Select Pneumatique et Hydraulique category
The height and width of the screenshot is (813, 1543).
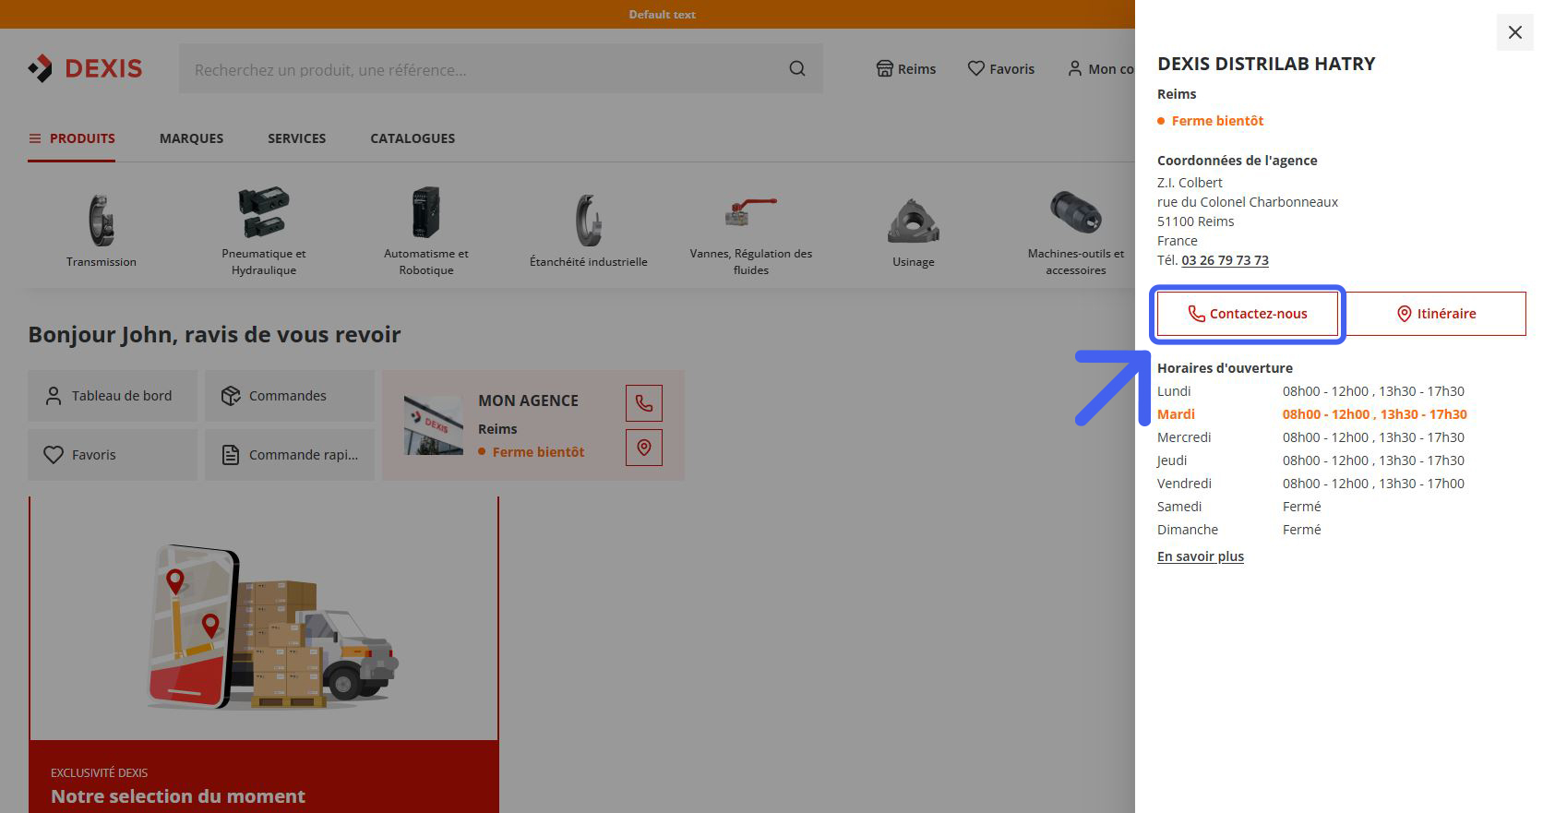pos(264,231)
